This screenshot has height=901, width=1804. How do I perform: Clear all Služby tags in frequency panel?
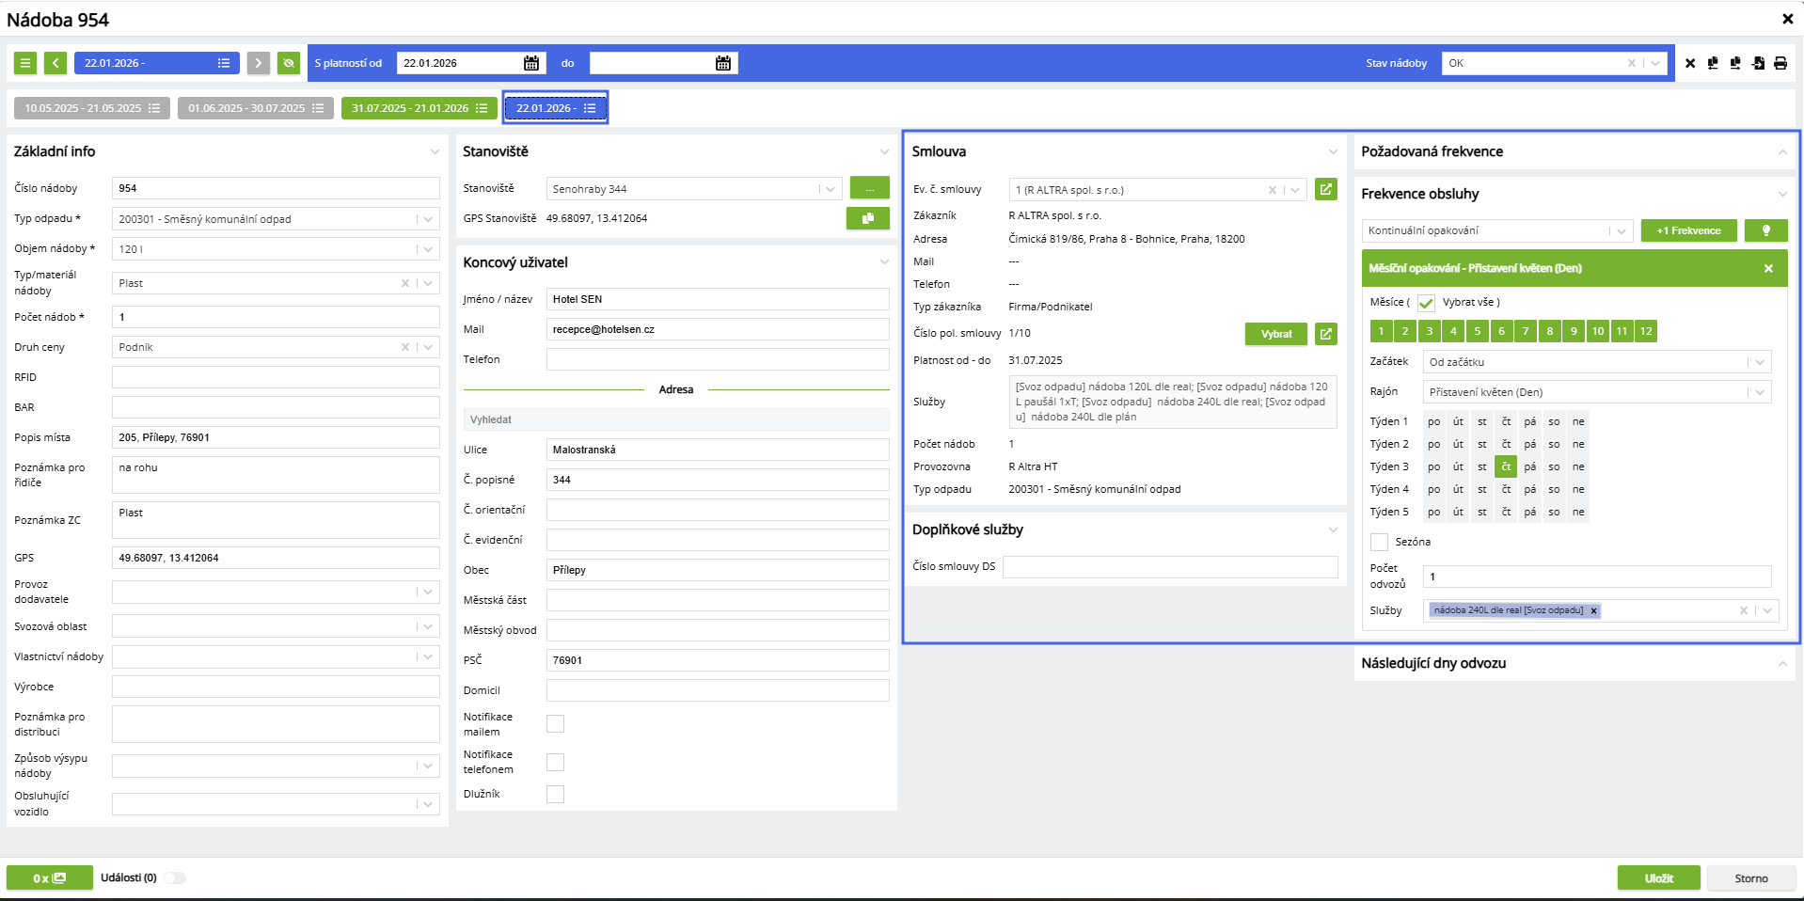1744,610
